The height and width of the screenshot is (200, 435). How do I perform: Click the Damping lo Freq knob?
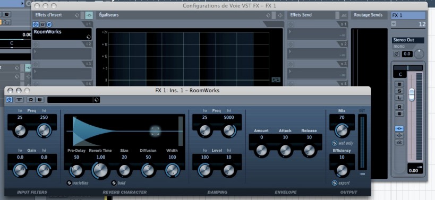tap(205, 131)
